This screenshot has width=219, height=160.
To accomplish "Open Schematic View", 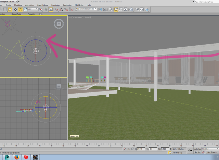I will [126, 10].
